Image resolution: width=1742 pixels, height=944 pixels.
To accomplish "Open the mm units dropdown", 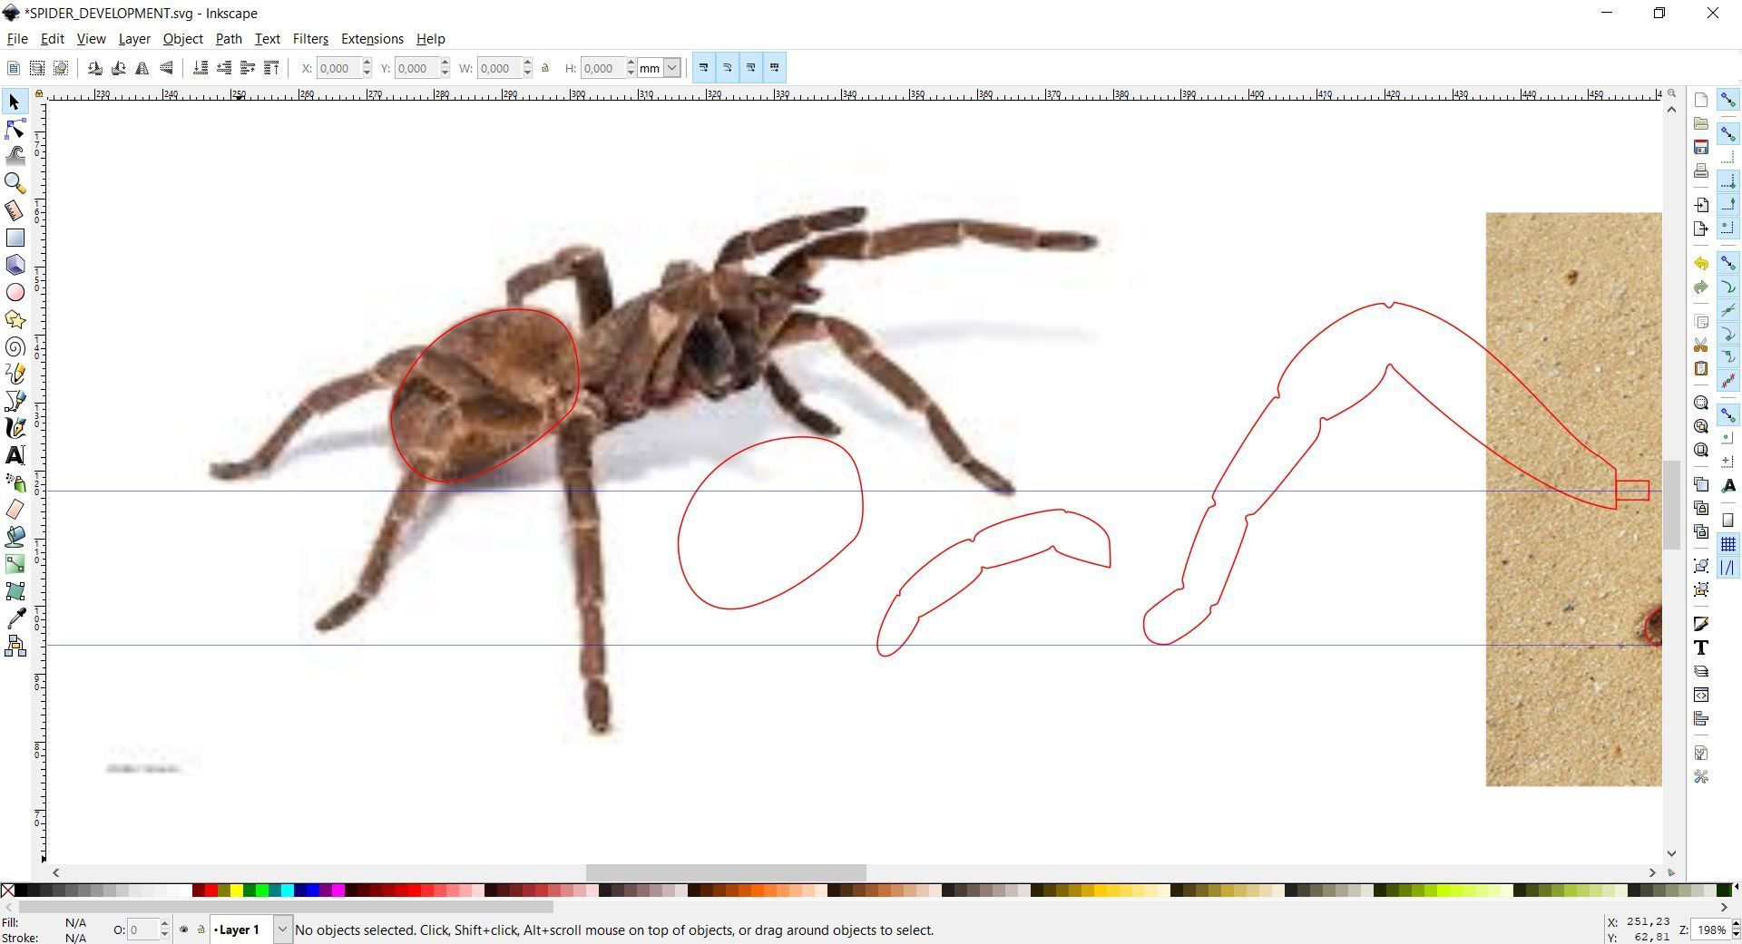I will [670, 68].
